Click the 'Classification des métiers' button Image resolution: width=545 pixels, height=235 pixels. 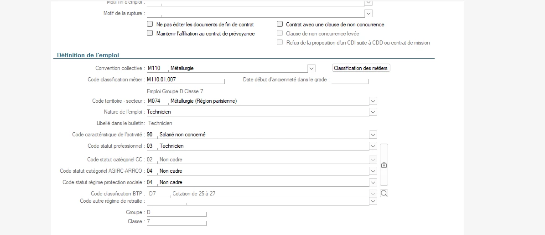tap(361, 68)
